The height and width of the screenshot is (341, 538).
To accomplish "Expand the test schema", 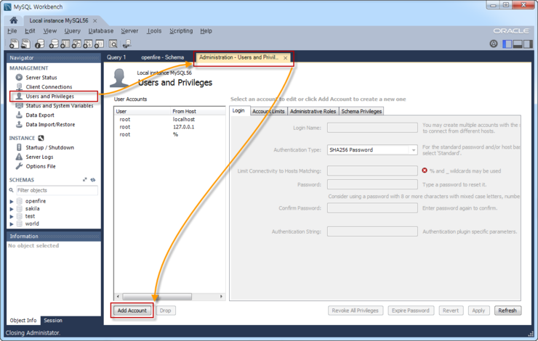I will 12,216.
